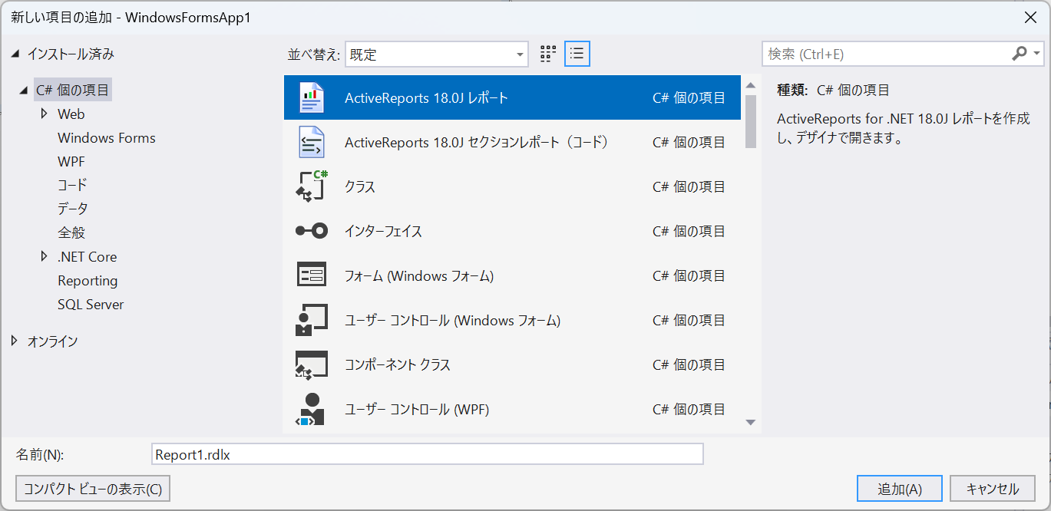Click the 追加(A) button

point(900,489)
